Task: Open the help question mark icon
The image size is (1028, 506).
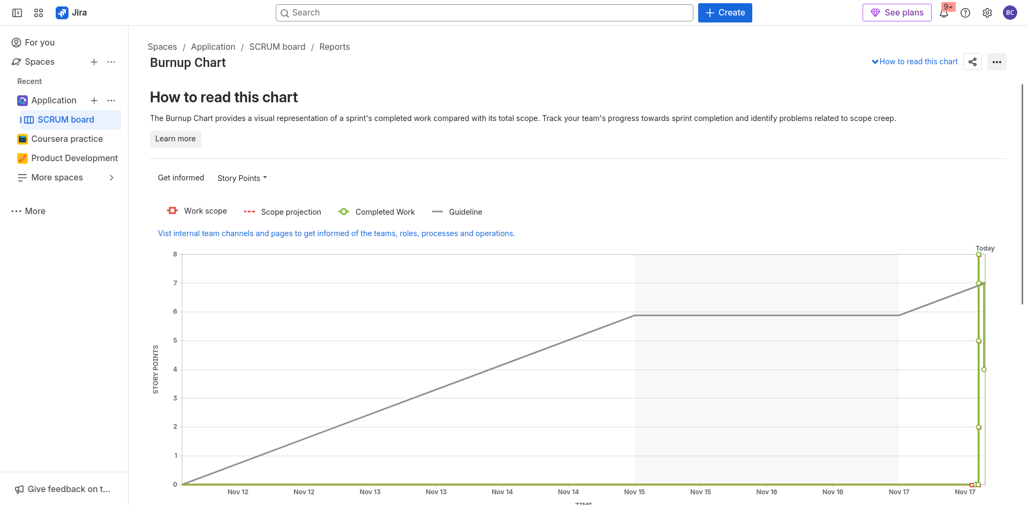Action: [965, 13]
